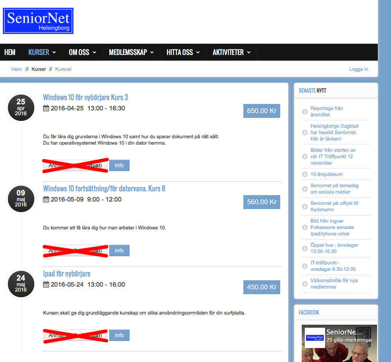The image size is (391, 362).
Task: Click the arrow bullet beside IT Träffpunkt 12 november
Action: [305, 157]
